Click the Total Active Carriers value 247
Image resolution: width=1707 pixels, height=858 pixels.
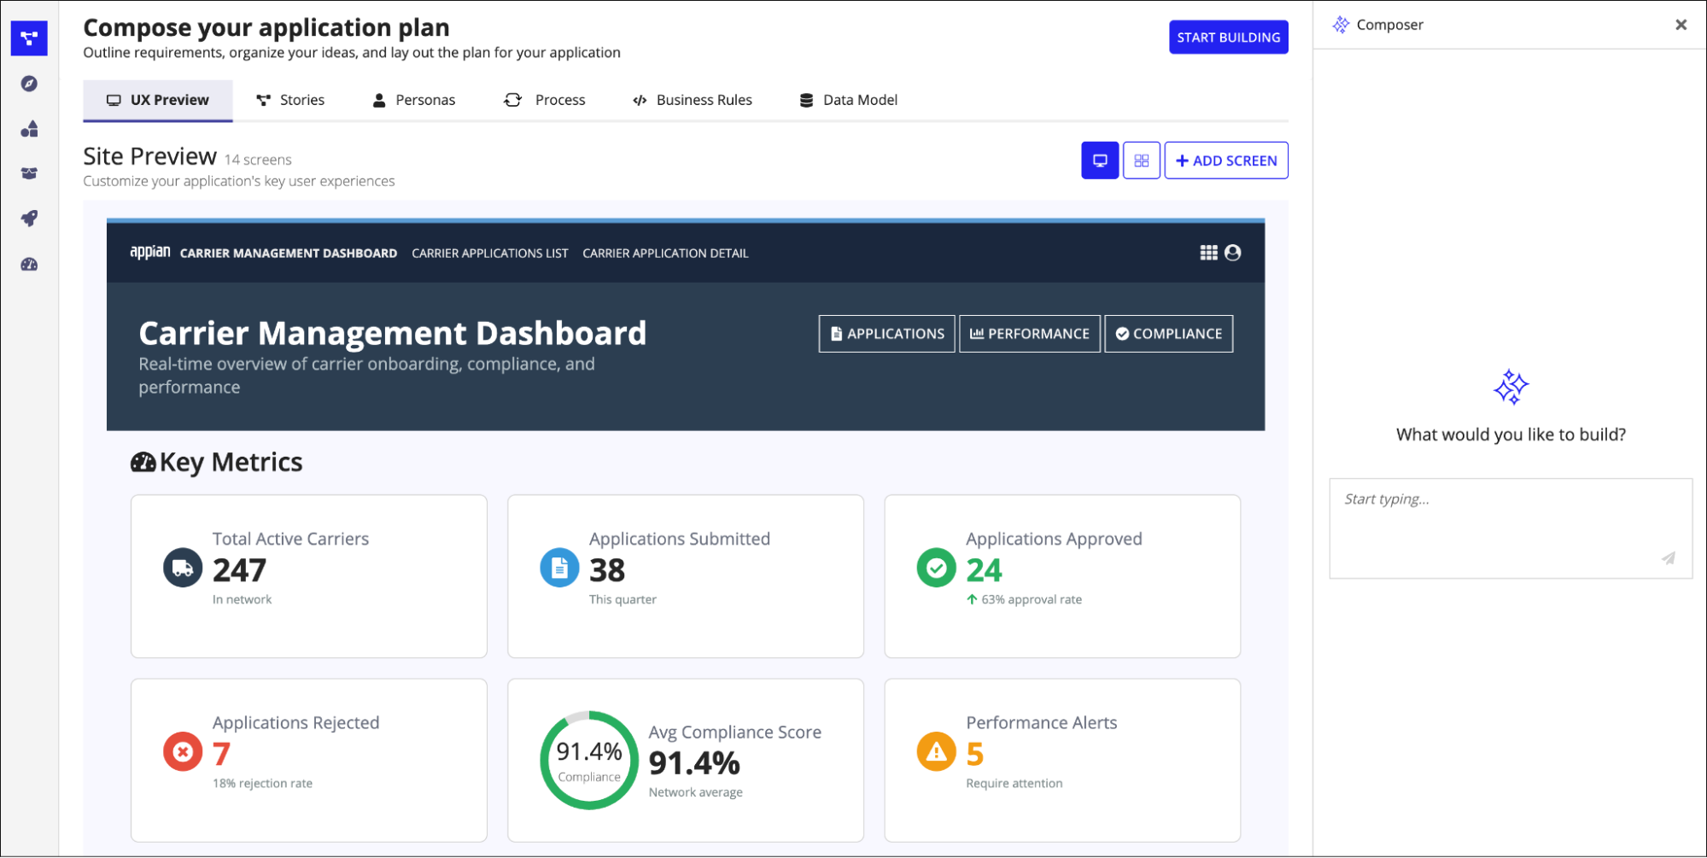click(239, 570)
